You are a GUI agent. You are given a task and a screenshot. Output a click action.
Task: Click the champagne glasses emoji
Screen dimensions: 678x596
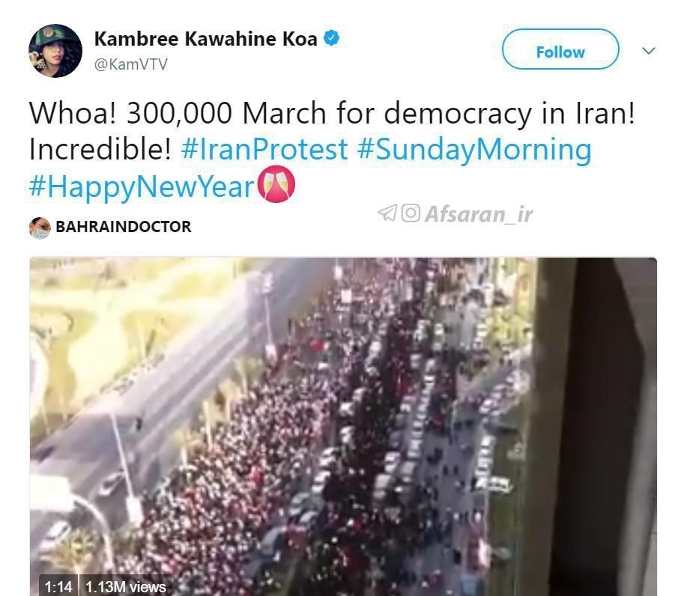pyautogui.click(x=276, y=184)
